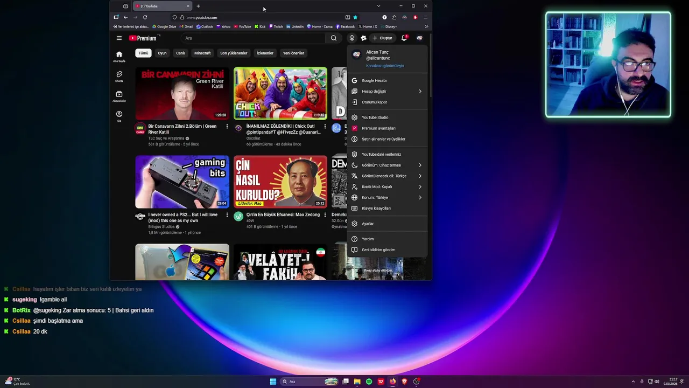Image resolution: width=689 pixels, height=388 pixels.
Task: Expand Görüntülenecek dil: Türkçe submenu
Action: click(x=387, y=176)
